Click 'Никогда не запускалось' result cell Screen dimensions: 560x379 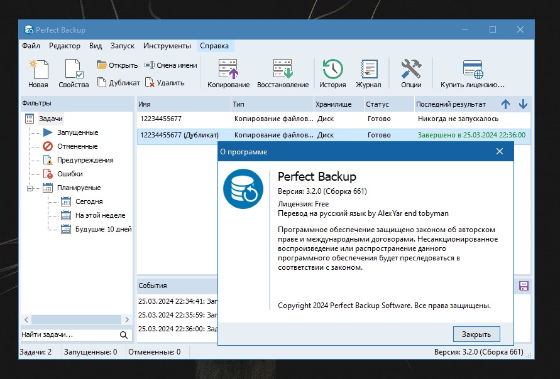point(458,119)
